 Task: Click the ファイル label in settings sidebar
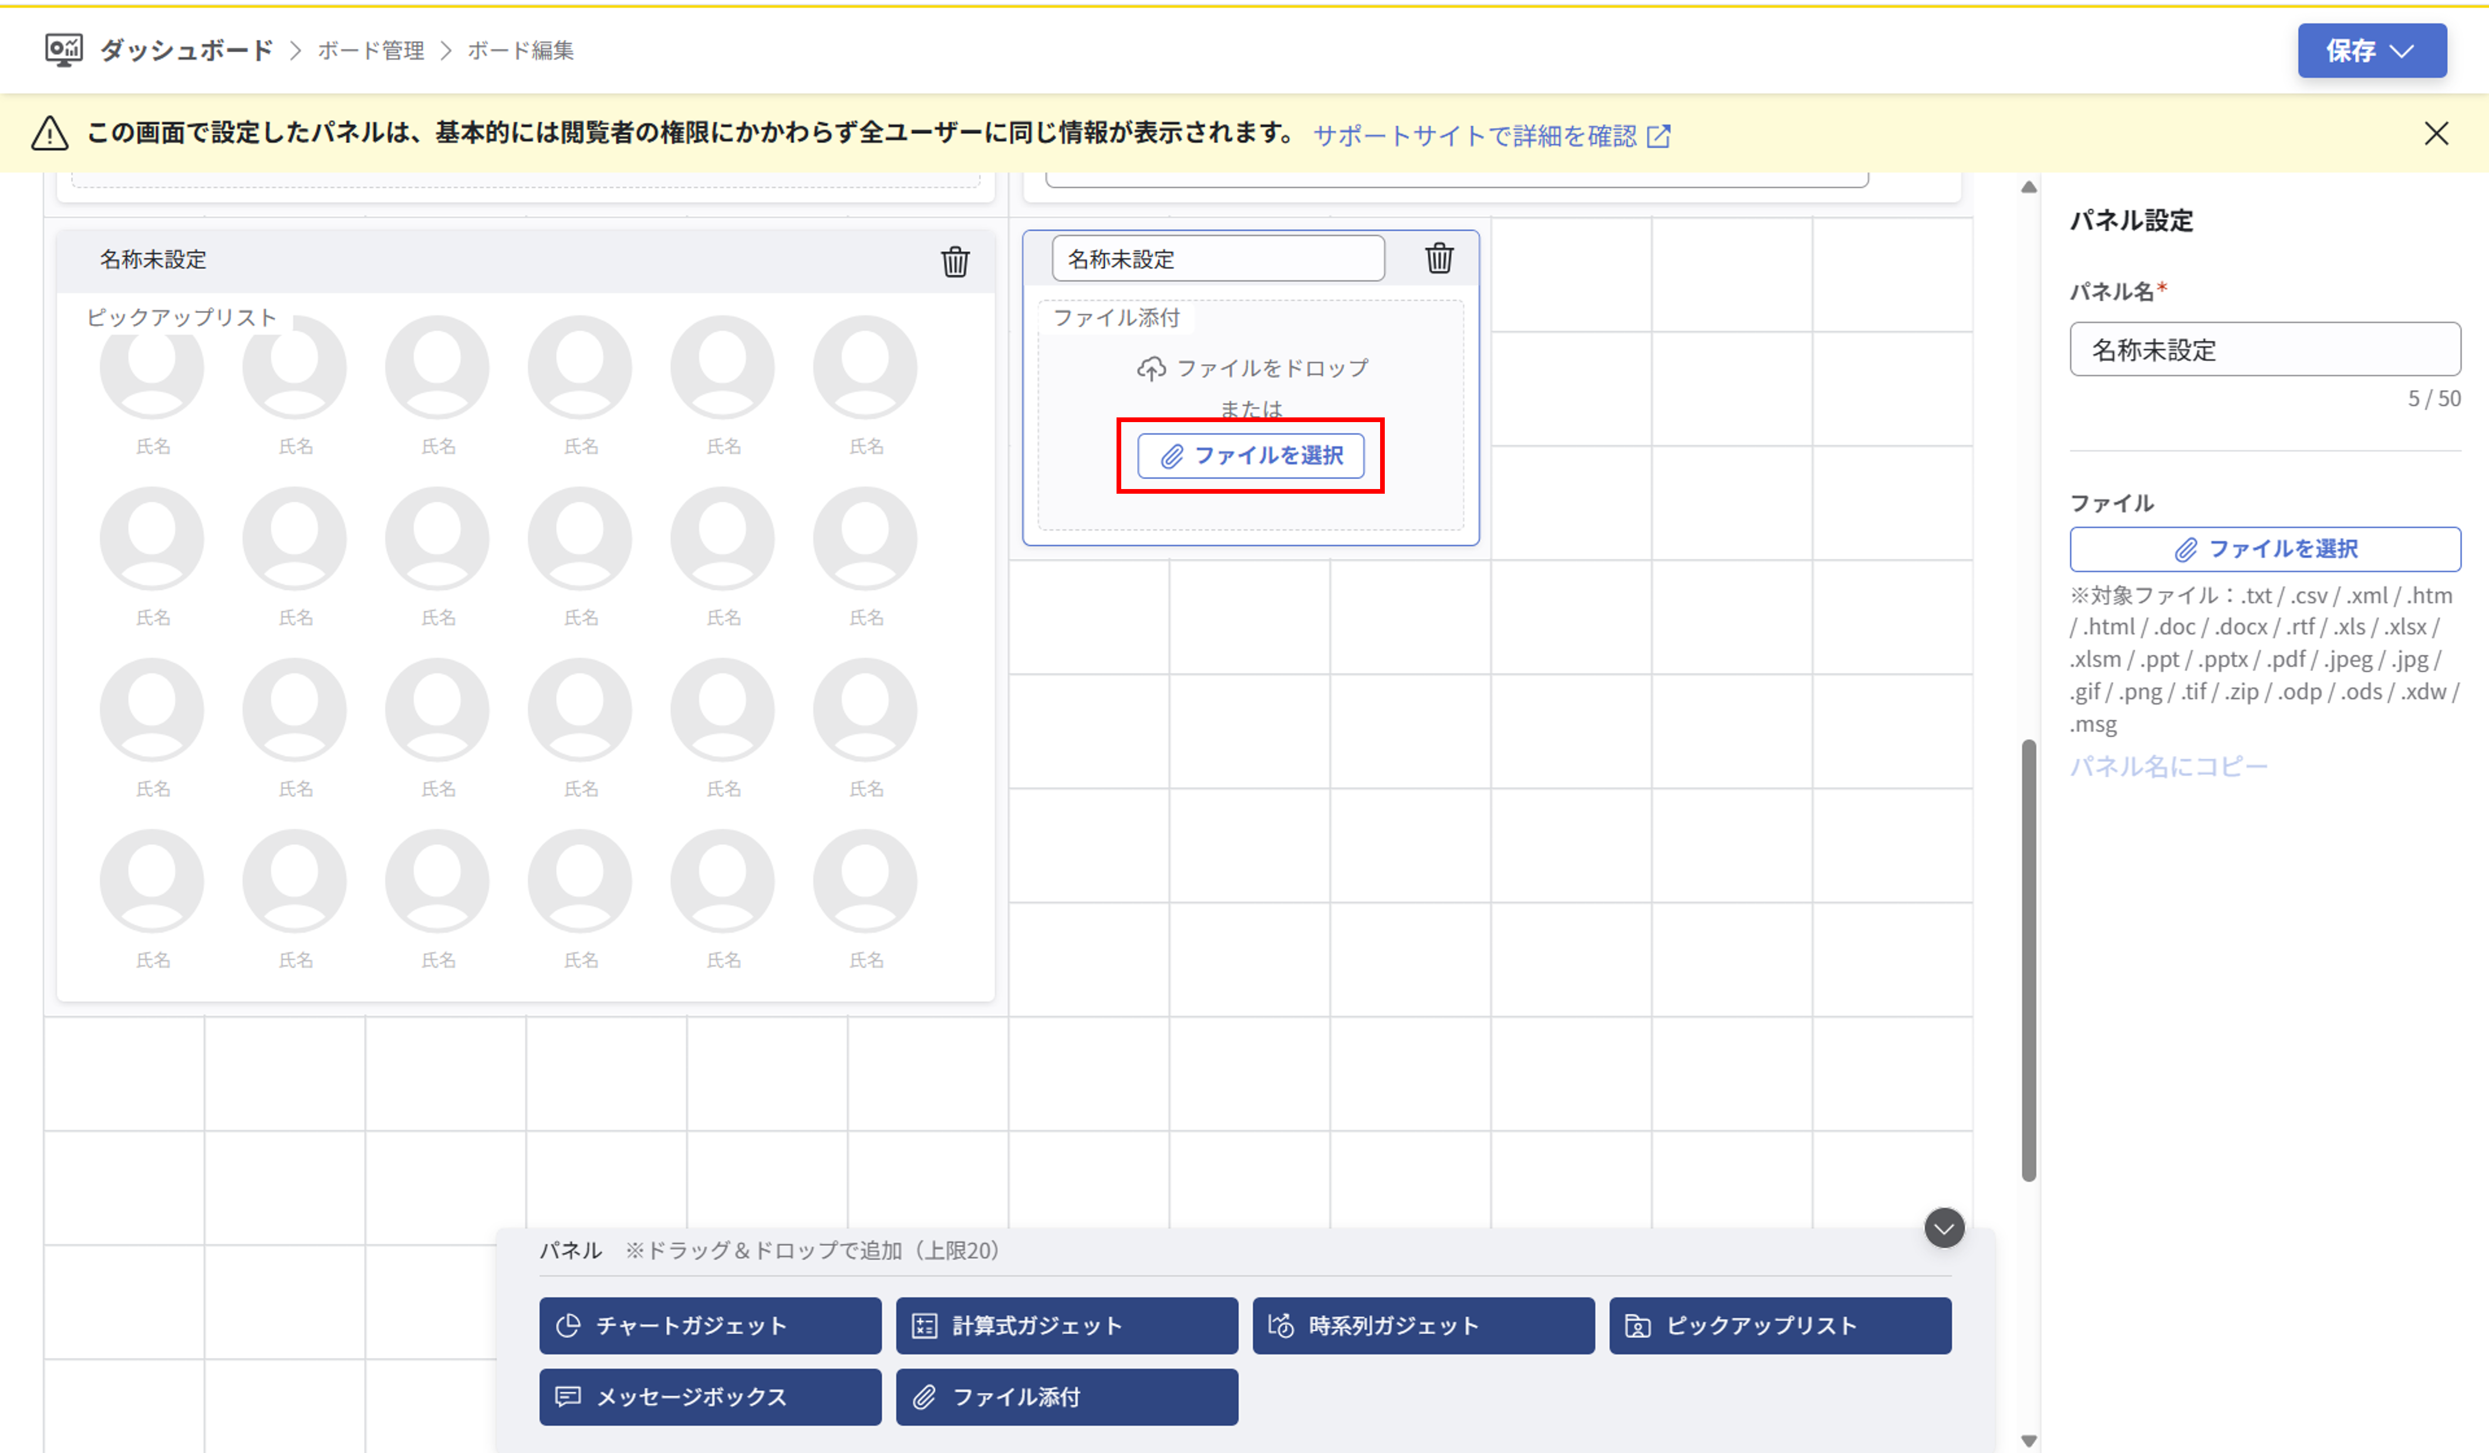click(2112, 503)
